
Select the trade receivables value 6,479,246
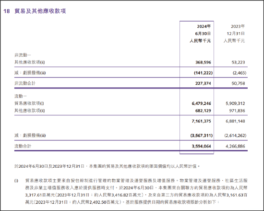tap(201, 103)
